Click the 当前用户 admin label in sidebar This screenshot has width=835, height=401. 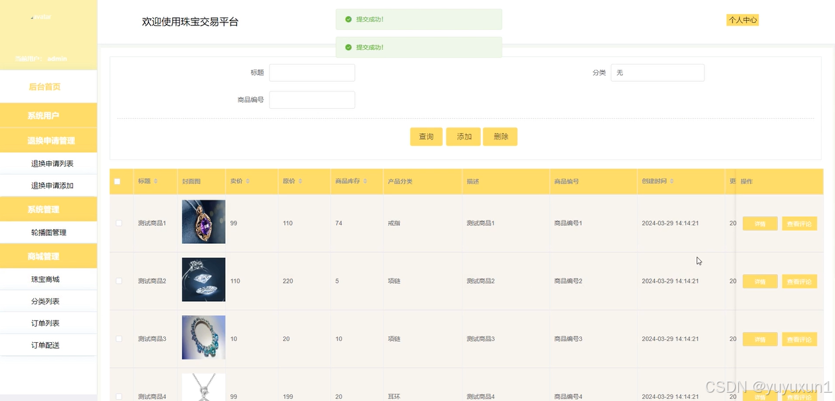point(41,59)
